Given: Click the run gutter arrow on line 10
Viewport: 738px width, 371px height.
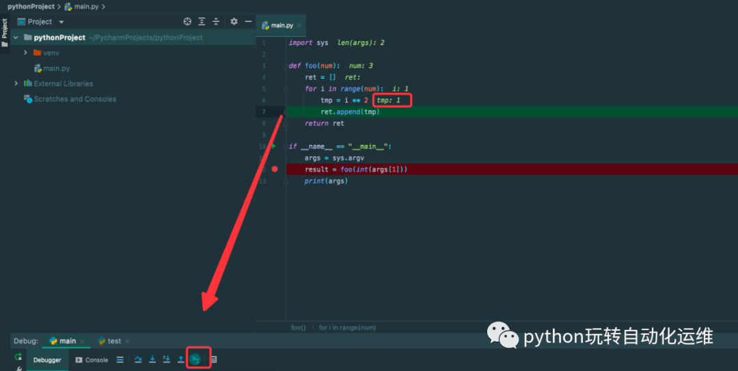Looking at the screenshot, I should point(273,146).
